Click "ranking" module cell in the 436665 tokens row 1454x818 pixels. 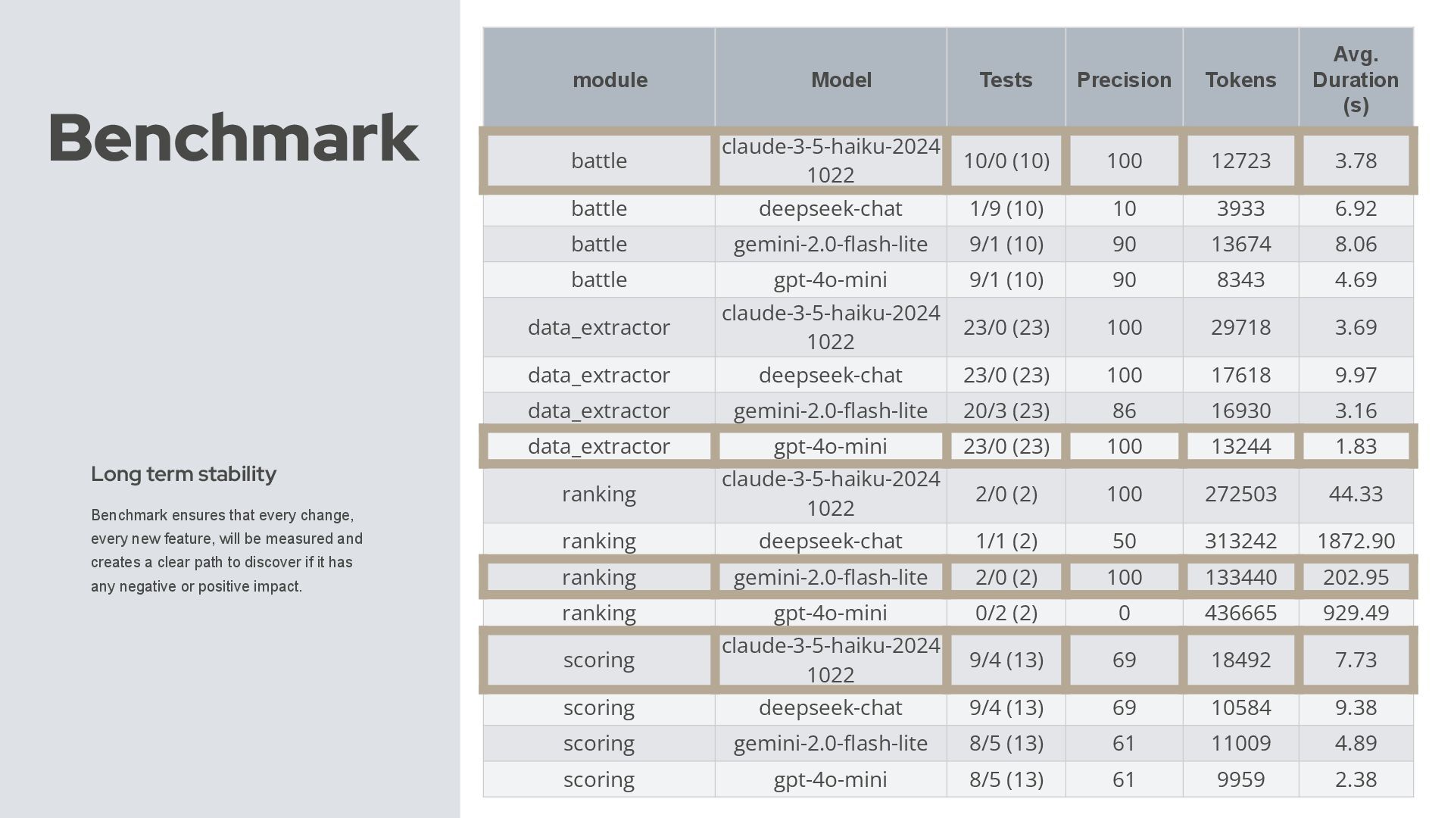(x=599, y=613)
